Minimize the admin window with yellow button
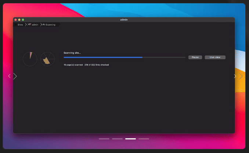249x153 pixels. (19, 20)
